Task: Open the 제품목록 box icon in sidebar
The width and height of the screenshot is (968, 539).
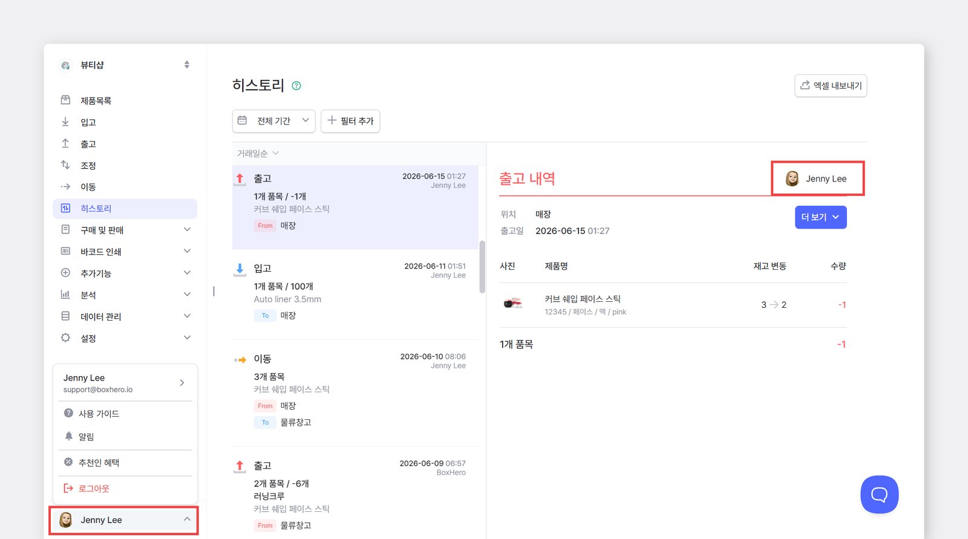Action: pyautogui.click(x=65, y=100)
